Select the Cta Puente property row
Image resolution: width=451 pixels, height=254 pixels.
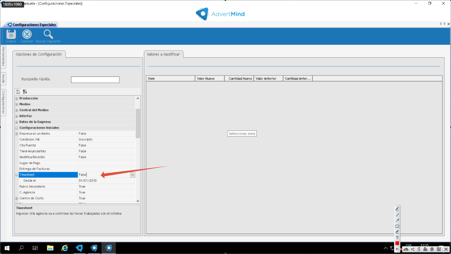(77, 146)
